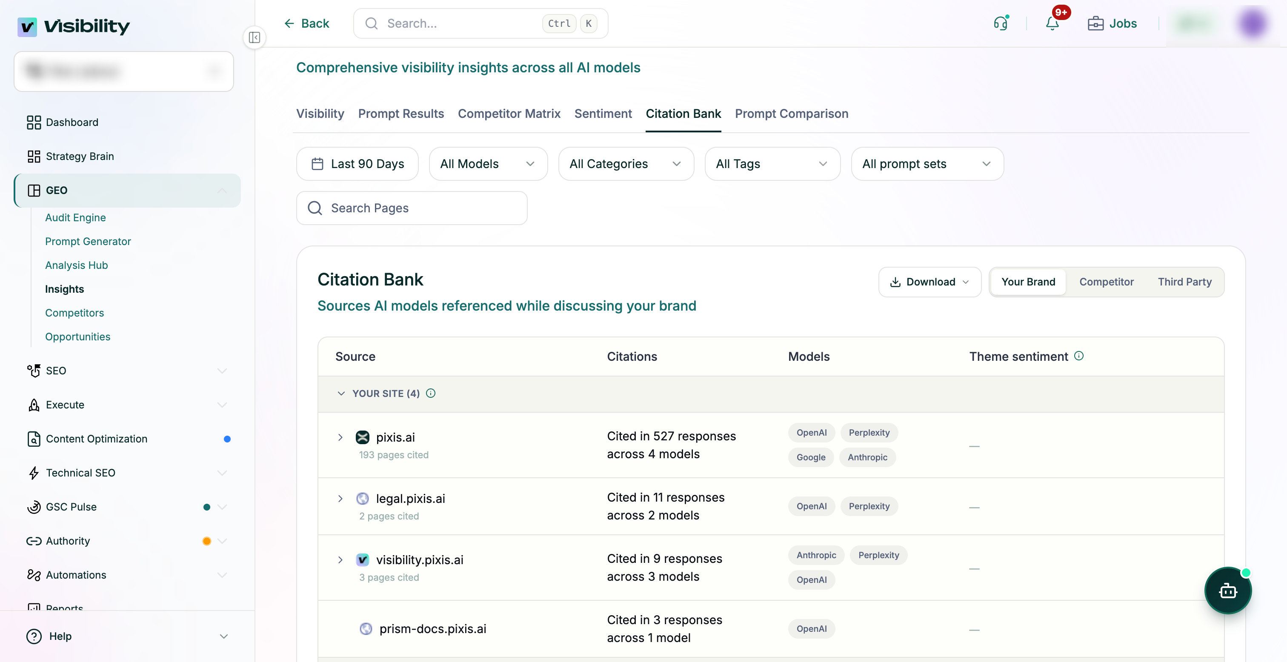Click the Help question mark icon
1287x662 pixels.
pyautogui.click(x=34, y=636)
